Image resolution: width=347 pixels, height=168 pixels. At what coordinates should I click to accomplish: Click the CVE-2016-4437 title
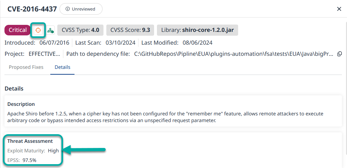coord(32,9)
